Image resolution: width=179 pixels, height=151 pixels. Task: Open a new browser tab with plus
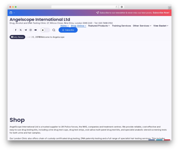(x=170, y=8)
